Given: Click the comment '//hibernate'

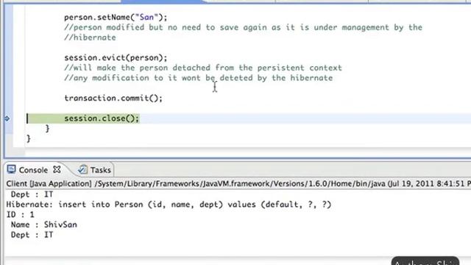Looking at the screenshot, I should [90, 38].
